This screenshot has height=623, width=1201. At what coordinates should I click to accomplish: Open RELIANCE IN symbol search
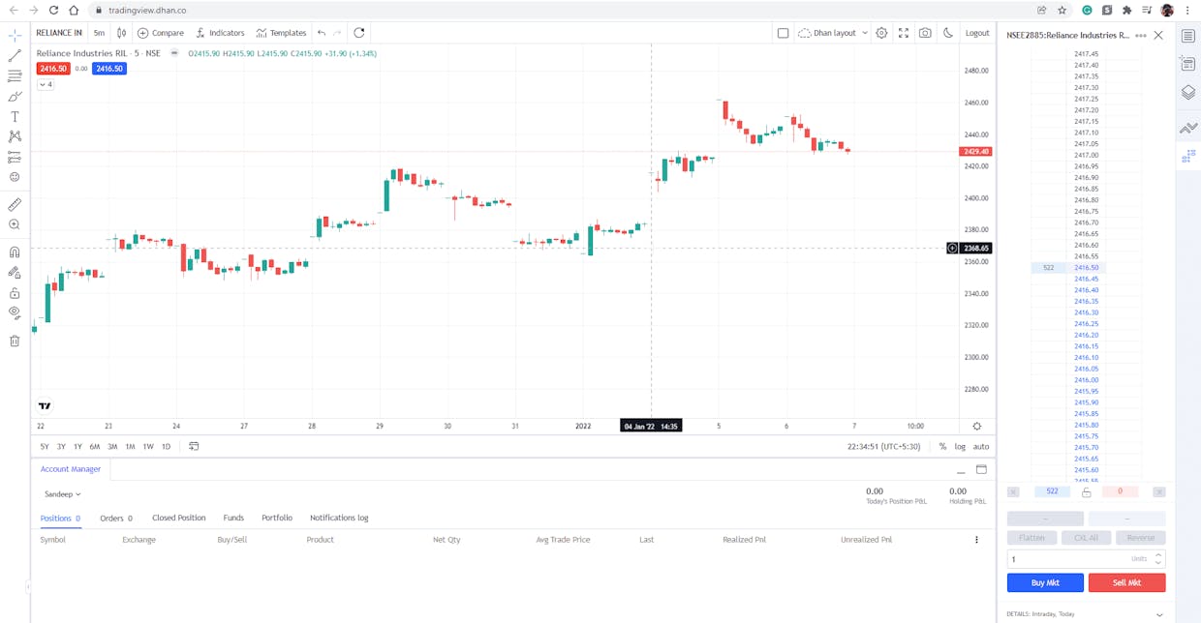click(59, 33)
